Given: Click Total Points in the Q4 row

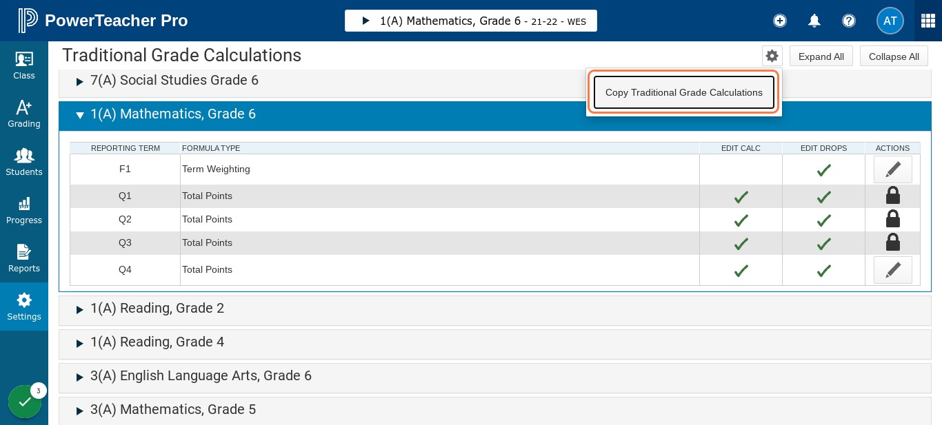Looking at the screenshot, I should [207, 269].
